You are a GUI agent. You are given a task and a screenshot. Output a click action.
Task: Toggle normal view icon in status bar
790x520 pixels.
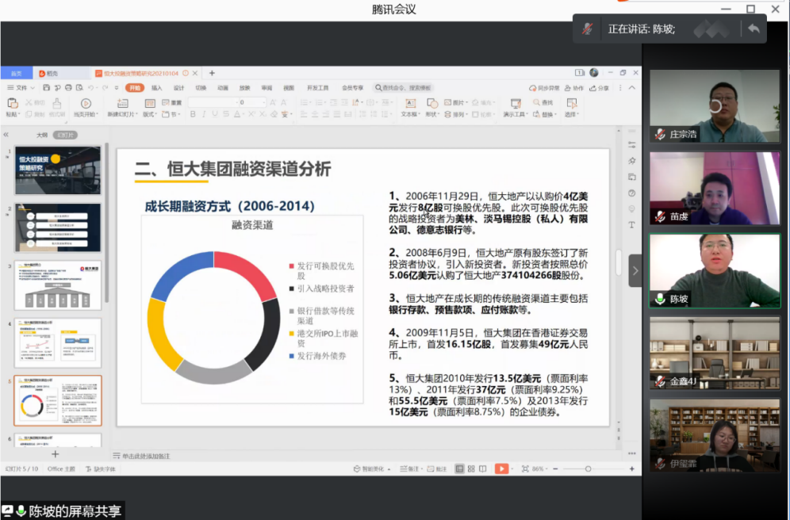click(459, 468)
